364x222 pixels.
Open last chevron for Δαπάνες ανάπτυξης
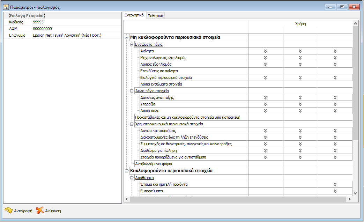(335, 97)
